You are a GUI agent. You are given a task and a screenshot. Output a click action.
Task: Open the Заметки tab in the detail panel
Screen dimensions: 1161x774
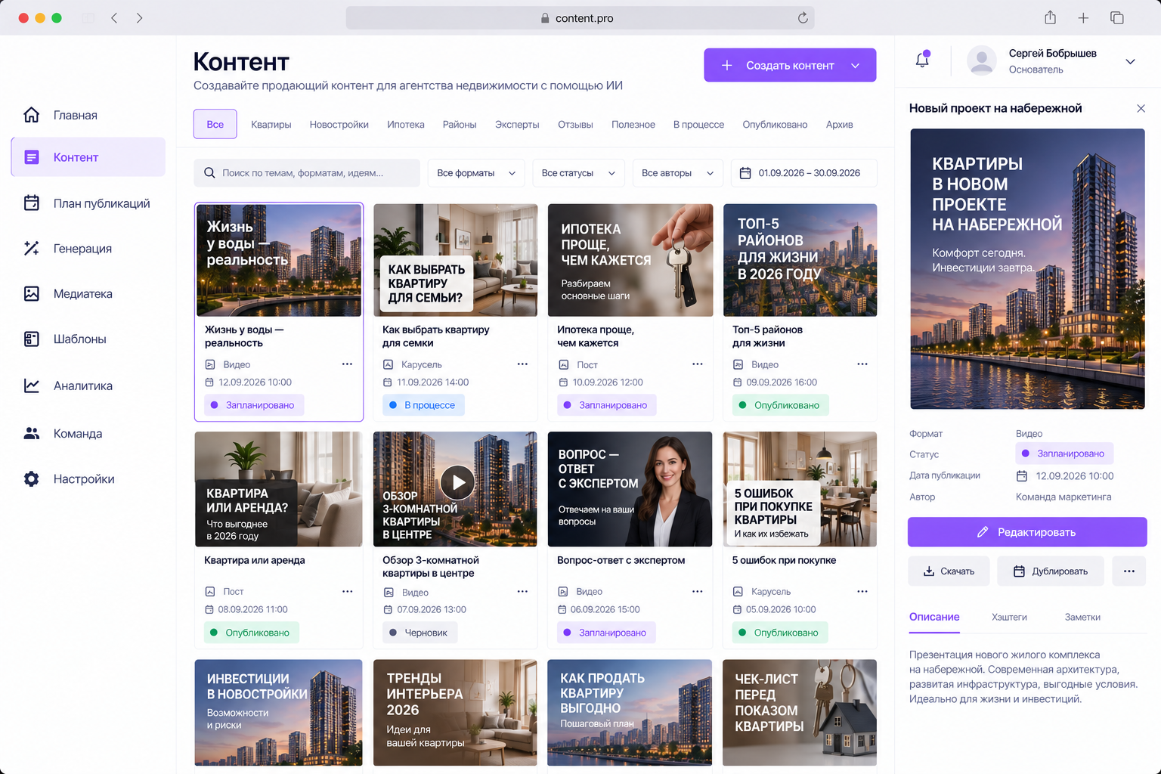(1082, 618)
